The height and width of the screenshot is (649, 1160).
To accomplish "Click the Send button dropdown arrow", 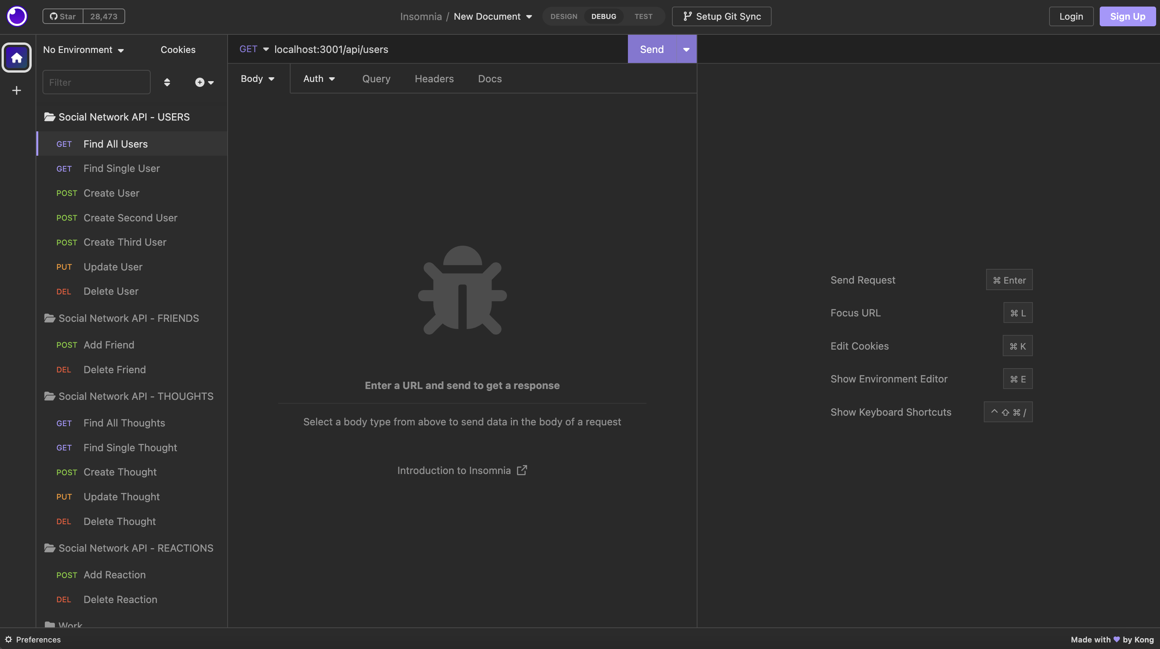I will [686, 49].
